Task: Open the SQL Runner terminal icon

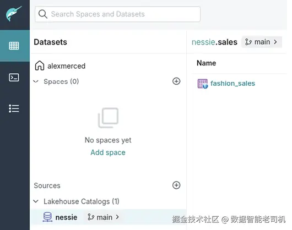Action: click(14, 78)
